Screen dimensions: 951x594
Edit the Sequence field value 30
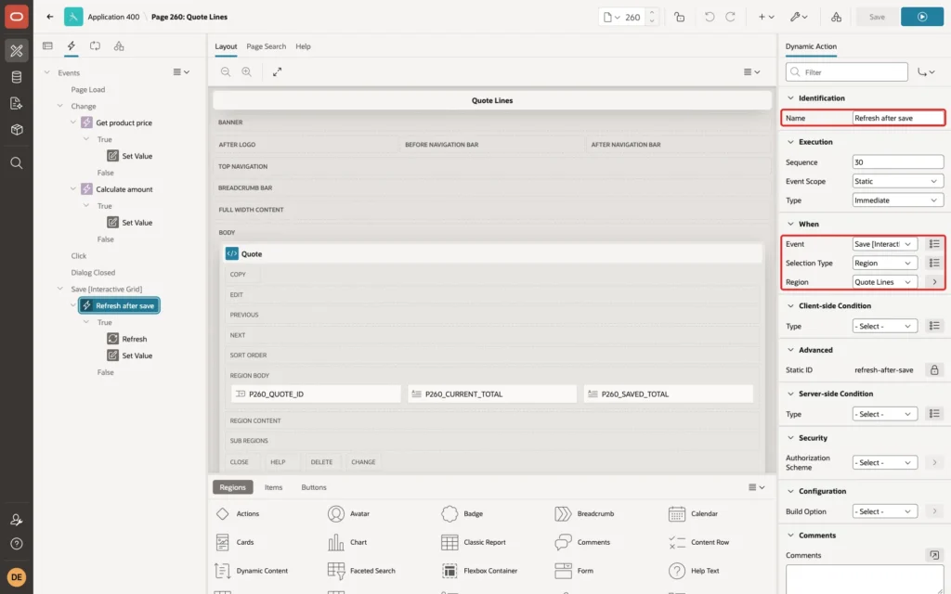[898, 161]
